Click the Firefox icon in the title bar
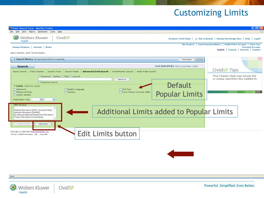The height and width of the screenshot is (198, 264). [x=11, y=28]
